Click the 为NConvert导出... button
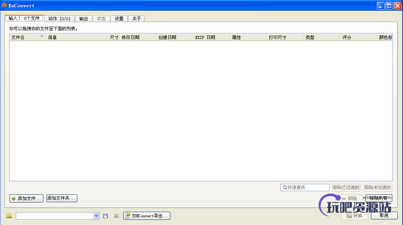Viewport: 403px width, 225px height. point(147,216)
